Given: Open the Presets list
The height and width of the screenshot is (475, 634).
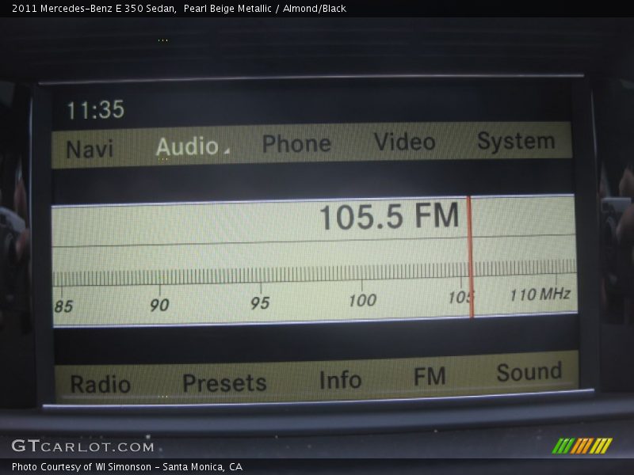Looking at the screenshot, I should tap(224, 383).
